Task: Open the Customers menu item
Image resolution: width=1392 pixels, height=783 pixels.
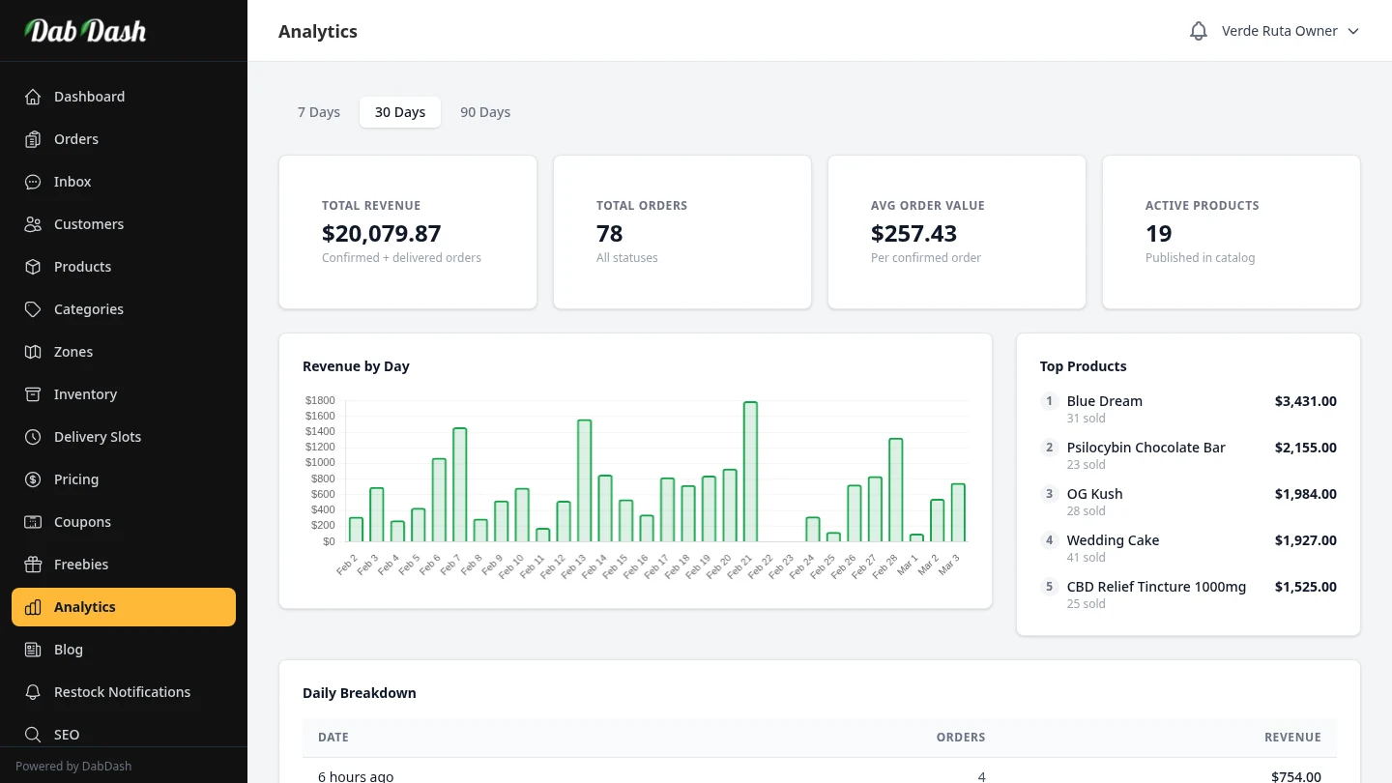Action: tap(89, 224)
